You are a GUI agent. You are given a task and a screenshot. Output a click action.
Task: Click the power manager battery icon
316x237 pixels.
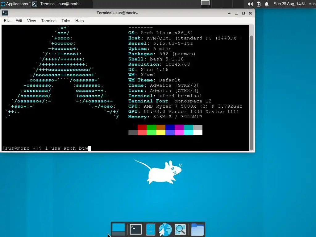click(259, 4)
